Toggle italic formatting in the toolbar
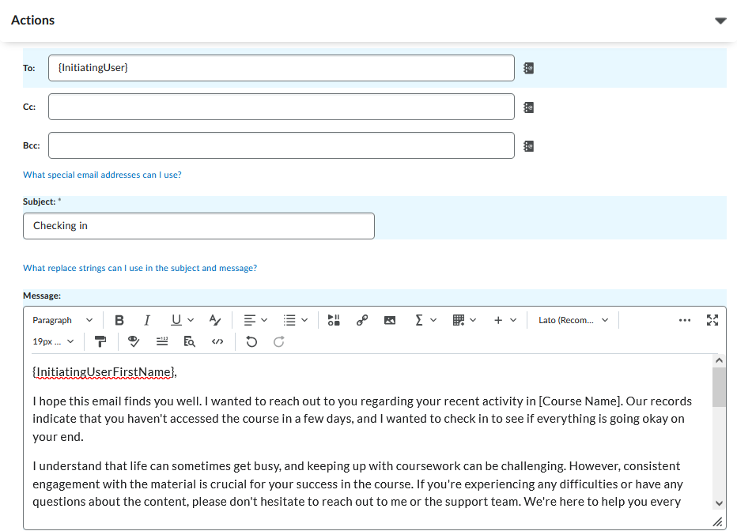 click(147, 320)
